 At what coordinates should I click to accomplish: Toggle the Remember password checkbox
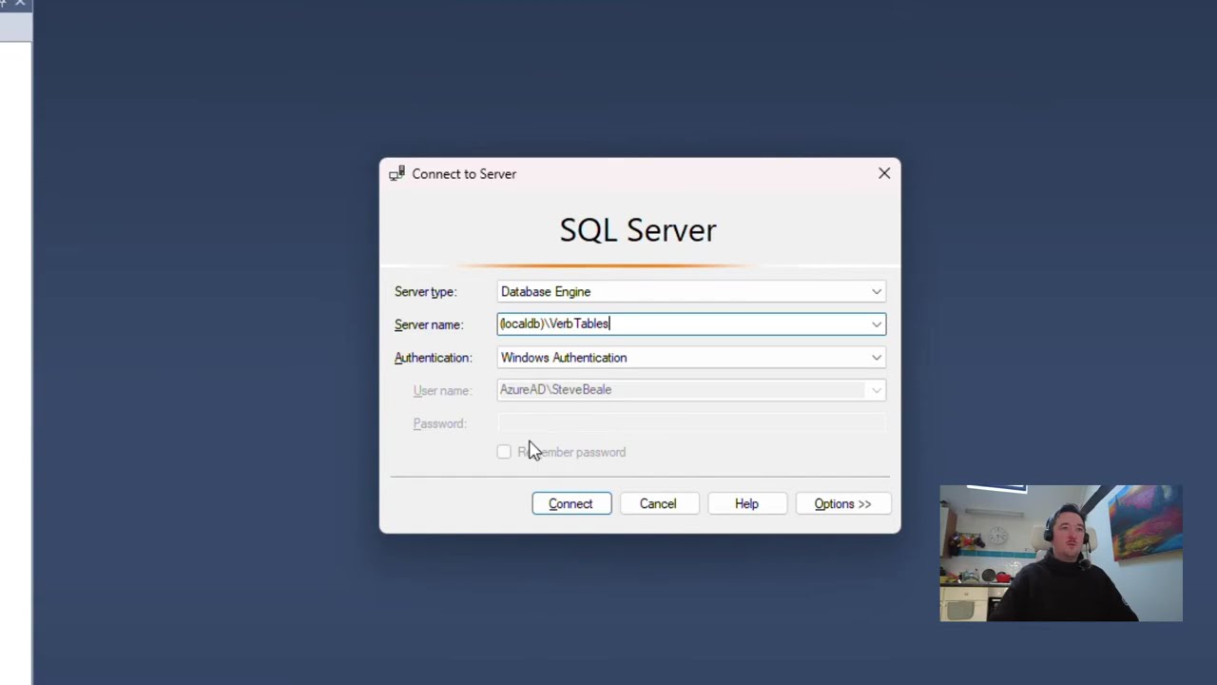(x=504, y=452)
